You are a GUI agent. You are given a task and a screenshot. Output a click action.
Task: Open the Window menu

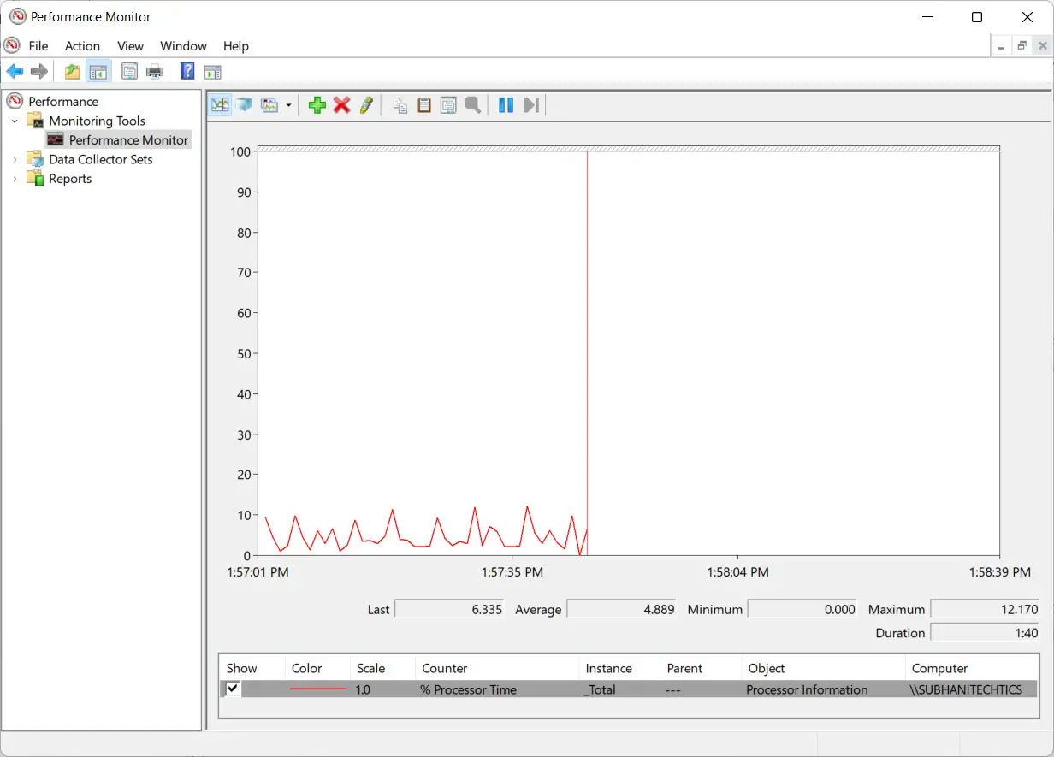[183, 46]
